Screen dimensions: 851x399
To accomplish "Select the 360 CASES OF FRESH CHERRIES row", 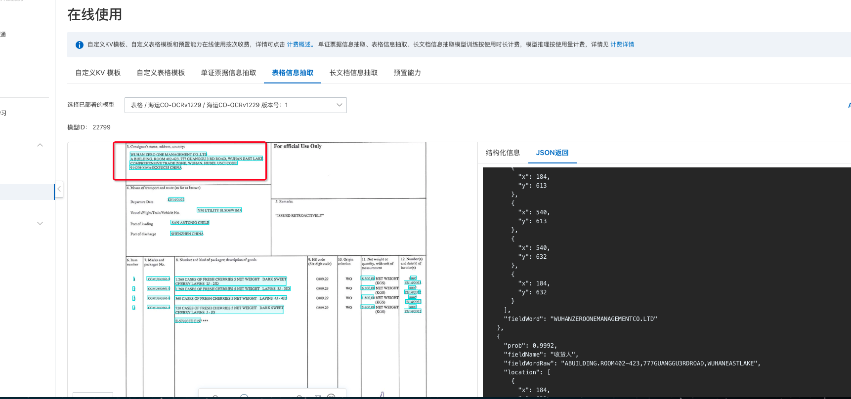I will click(231, 298).
